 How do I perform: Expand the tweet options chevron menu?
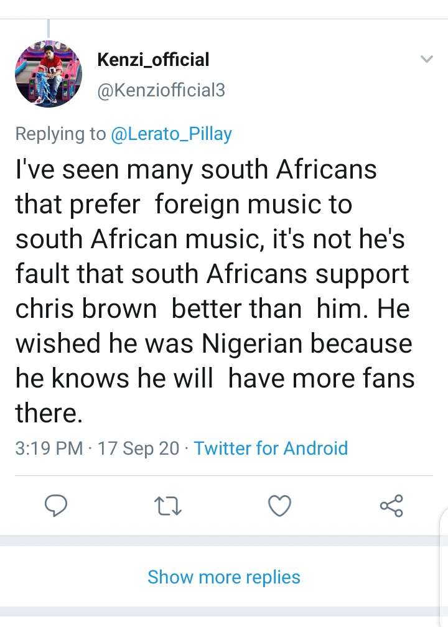pos(426,60)
